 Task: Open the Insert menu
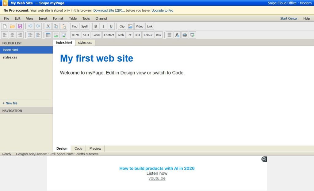pyautogui.click(x=43, y=18)
